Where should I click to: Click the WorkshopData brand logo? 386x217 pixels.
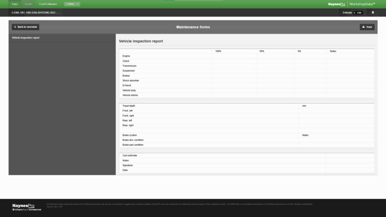(x=362, y=4)
